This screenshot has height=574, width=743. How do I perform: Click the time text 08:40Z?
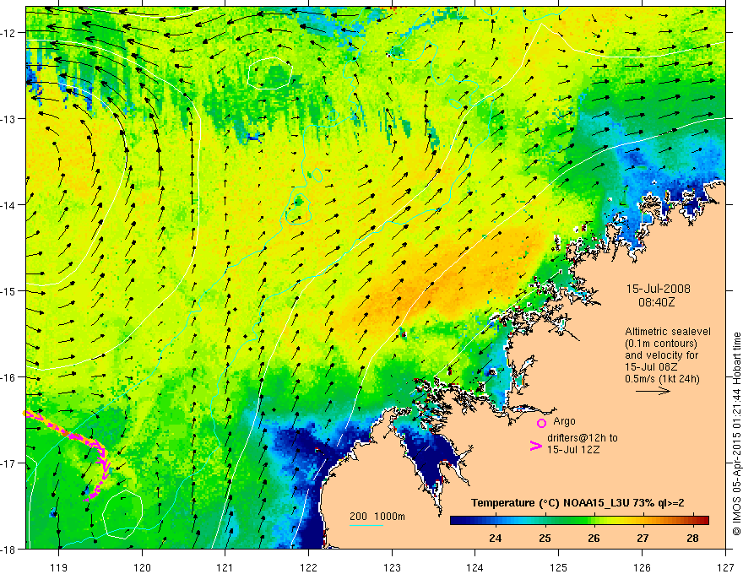[656, 302]
